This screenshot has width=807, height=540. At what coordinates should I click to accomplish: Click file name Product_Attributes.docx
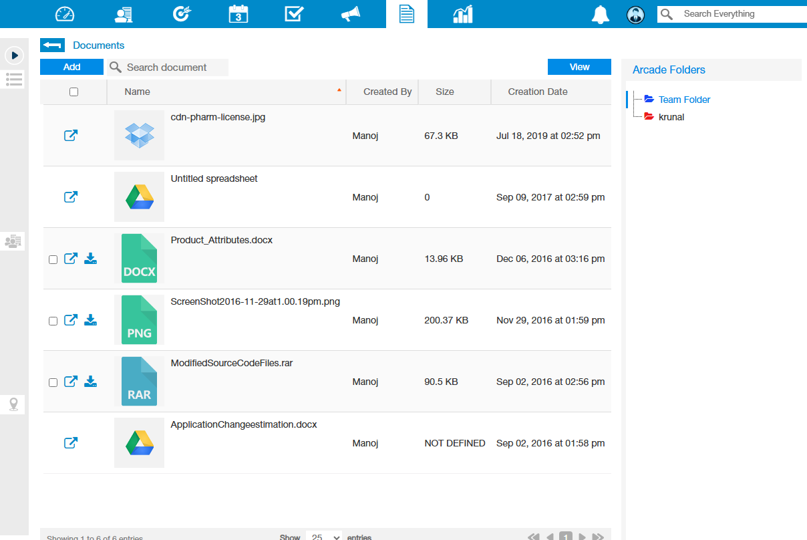coord(222,240)
